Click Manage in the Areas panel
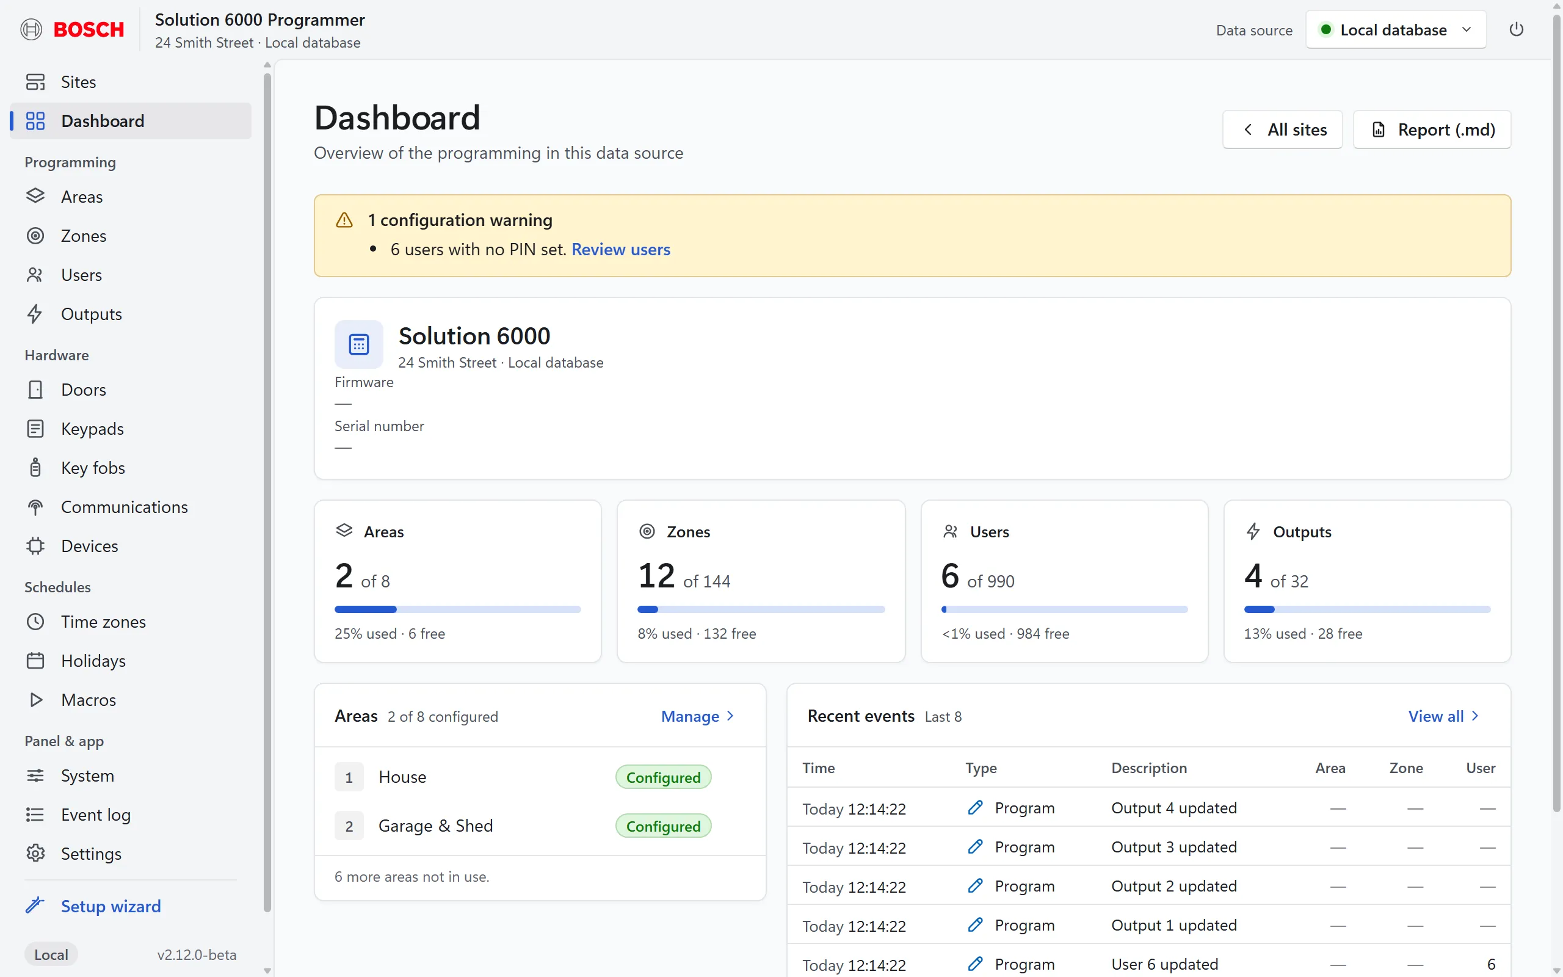 pyautogui.click(x=697, y=716)
